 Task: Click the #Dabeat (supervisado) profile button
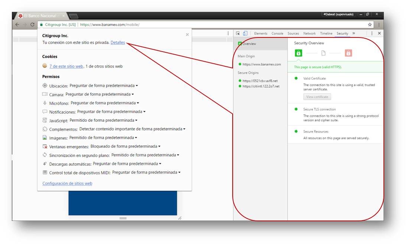[x=339, y=14]
